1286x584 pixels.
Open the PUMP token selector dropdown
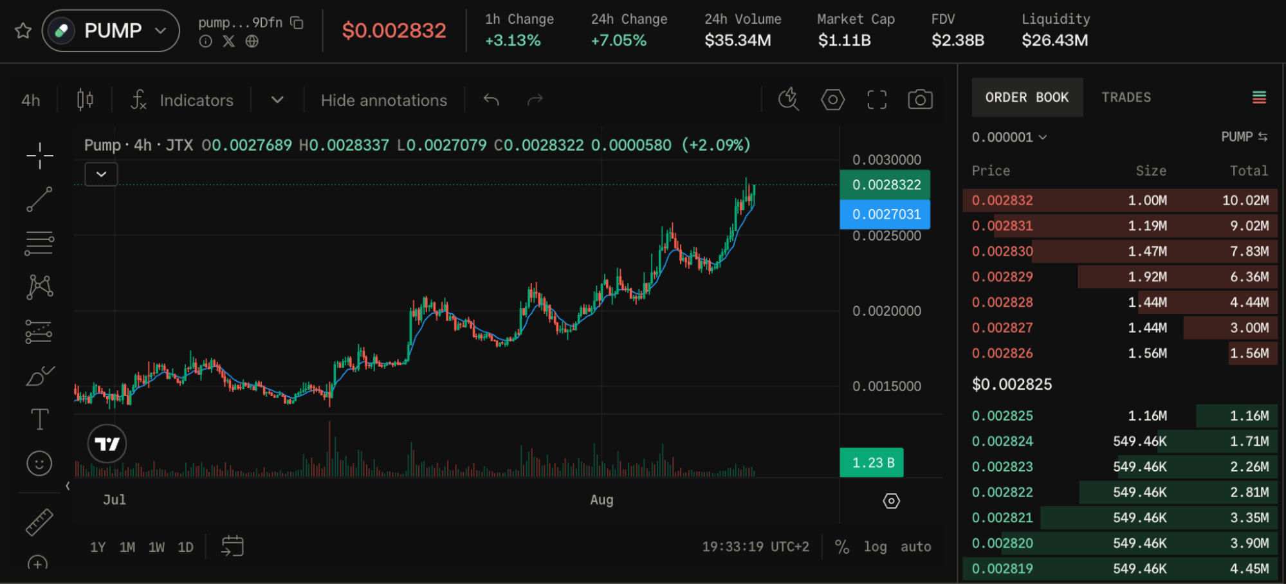point(111,30)
